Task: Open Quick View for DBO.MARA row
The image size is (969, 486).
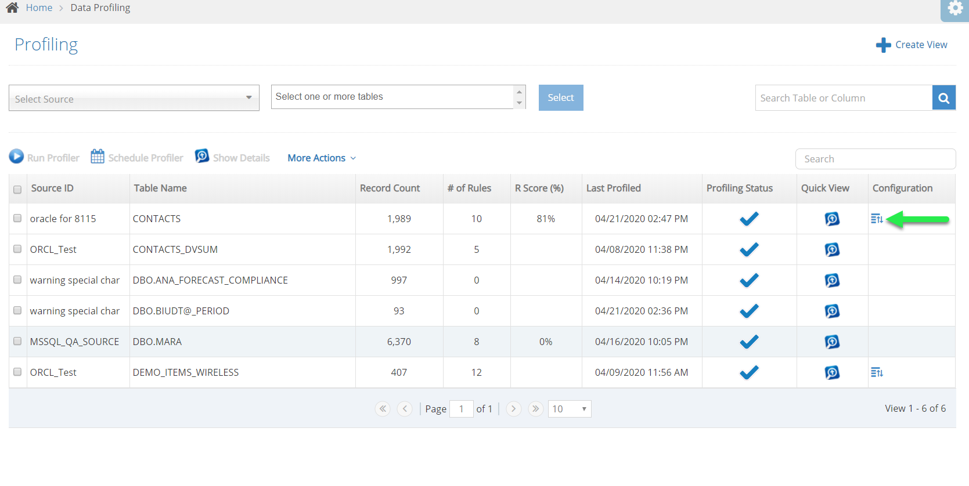Action: coord(832,342)
